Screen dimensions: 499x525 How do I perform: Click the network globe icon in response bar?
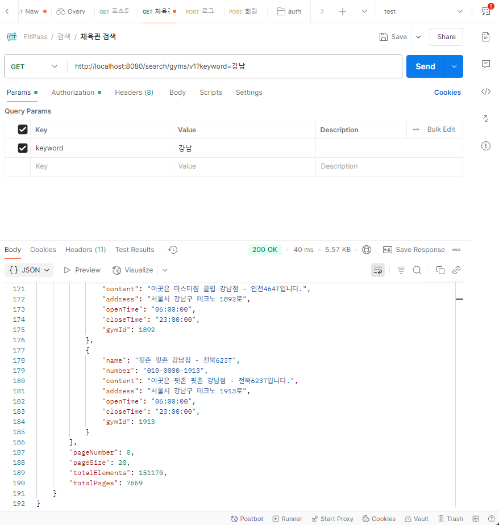pyautogui.click(x=367, y=250)
